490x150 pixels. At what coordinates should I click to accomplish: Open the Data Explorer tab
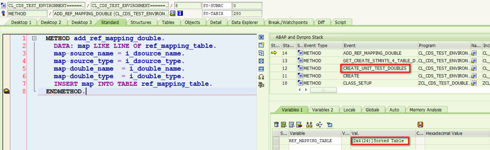(245, 22)
